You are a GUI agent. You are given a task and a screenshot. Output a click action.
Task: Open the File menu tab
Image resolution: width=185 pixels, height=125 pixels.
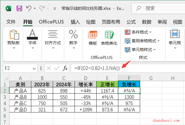[x=11, y=22]
